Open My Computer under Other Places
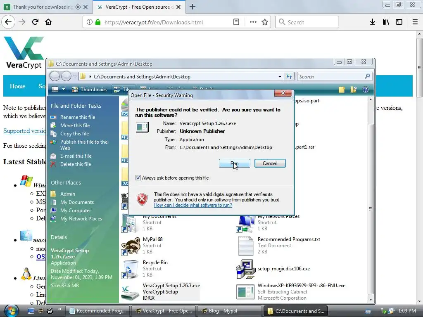Viewport: 423px width, 317px height. coord(76,211)
